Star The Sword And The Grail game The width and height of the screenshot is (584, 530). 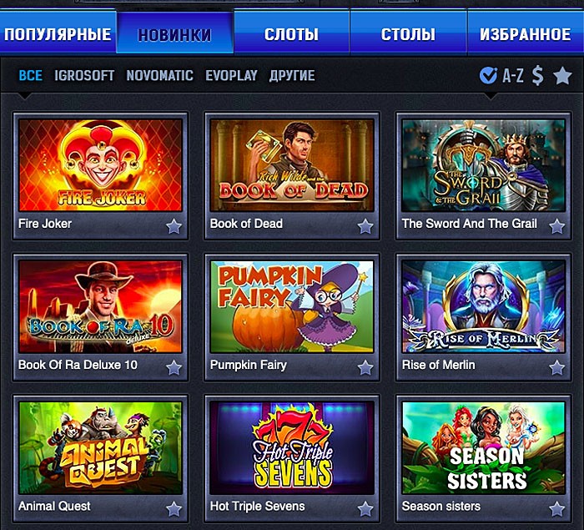pyautogui.click(x=556, y=226)
